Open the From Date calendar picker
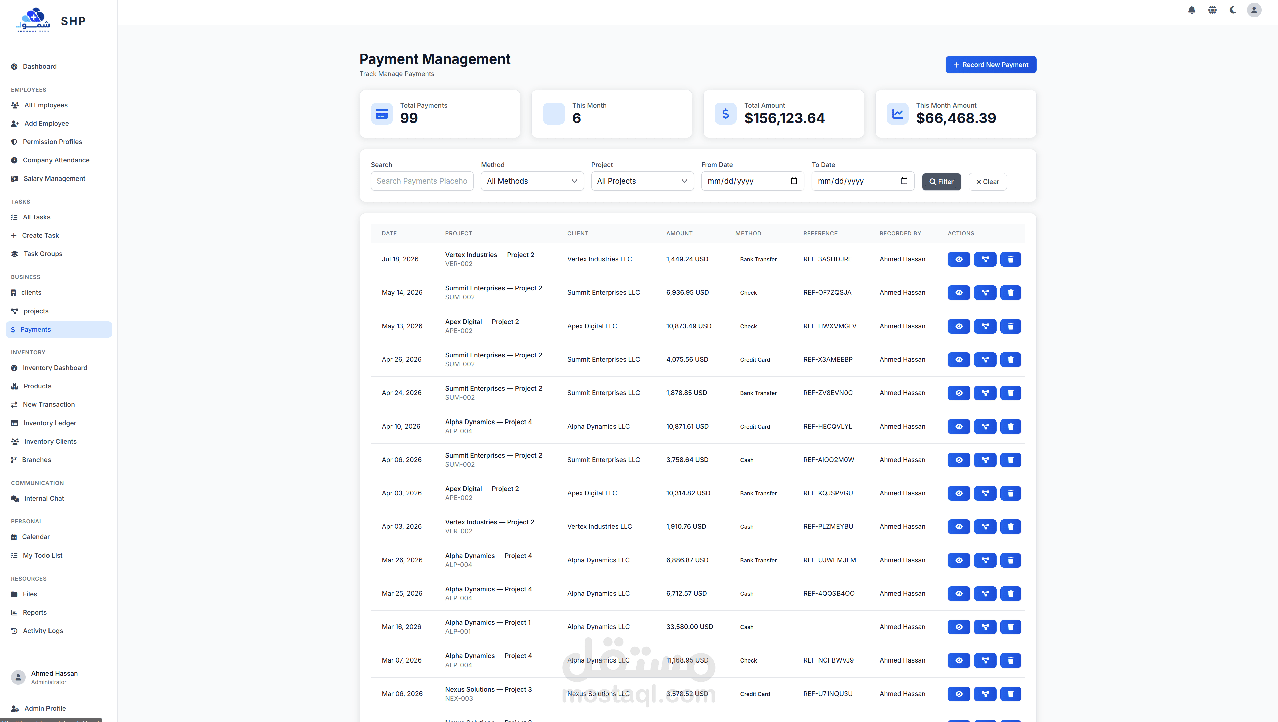 point(794,181)
